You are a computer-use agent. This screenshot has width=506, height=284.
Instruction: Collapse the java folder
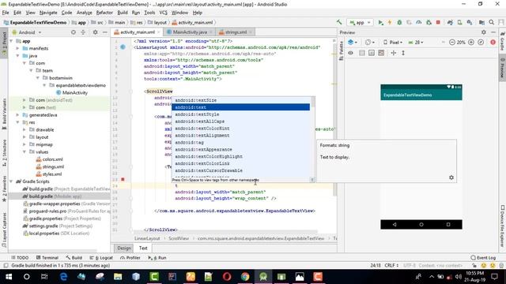pyautogui.click(x=17, y=56)
